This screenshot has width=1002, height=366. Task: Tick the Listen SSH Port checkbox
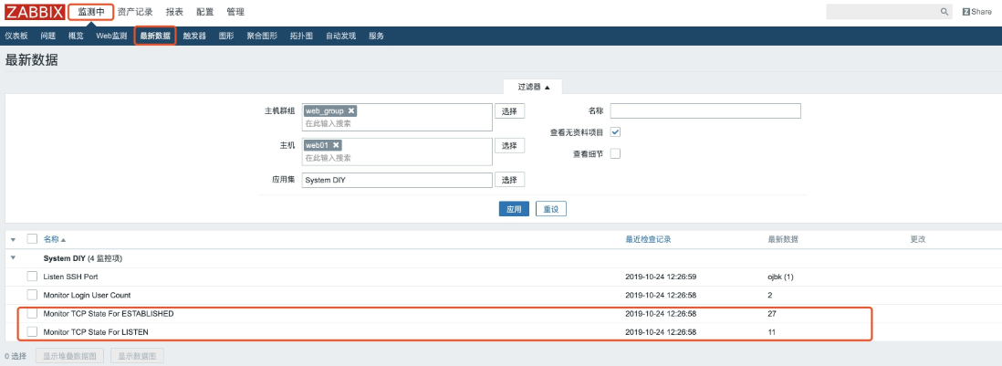32,276
